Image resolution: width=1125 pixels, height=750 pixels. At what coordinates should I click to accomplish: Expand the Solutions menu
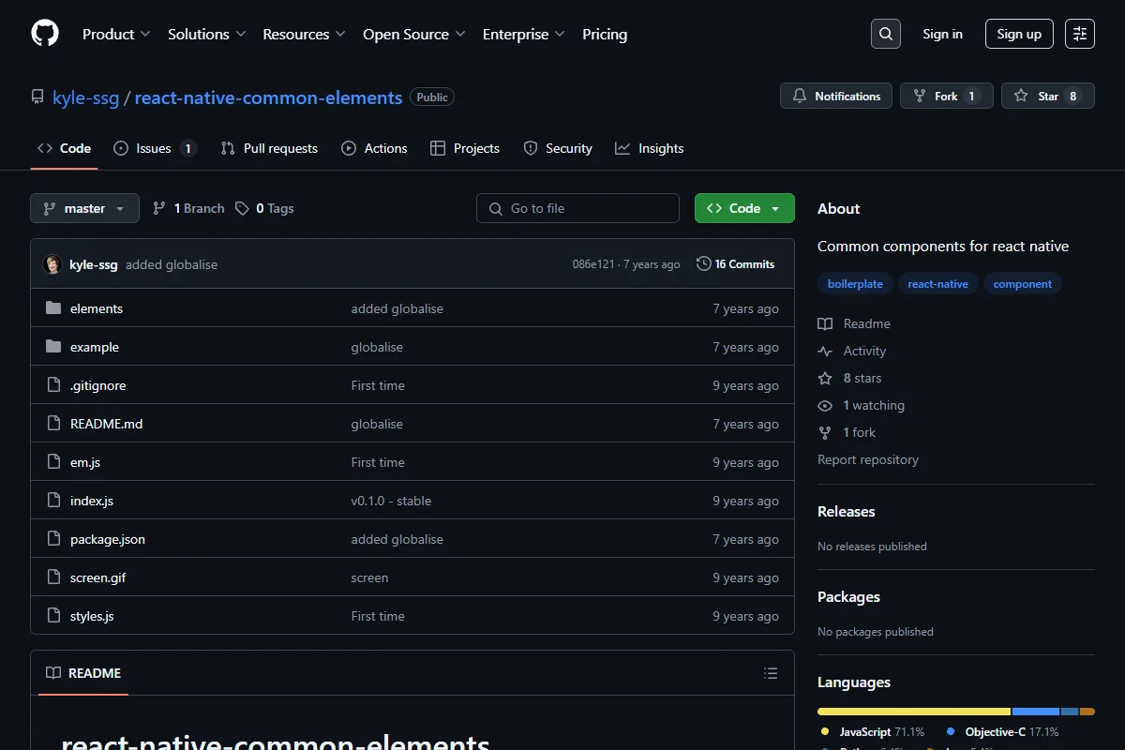click(207, 34)
